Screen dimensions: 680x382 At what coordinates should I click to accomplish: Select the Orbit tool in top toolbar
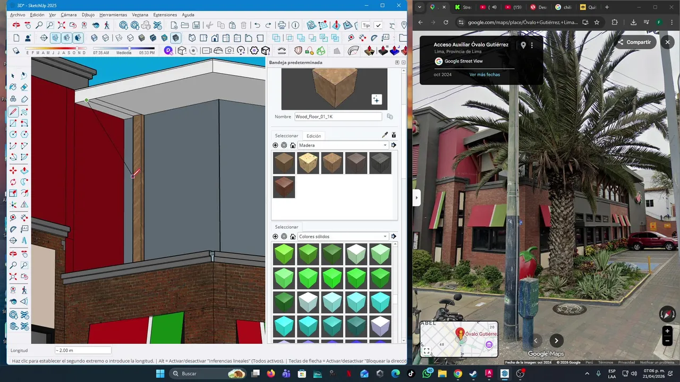point(16,25)
